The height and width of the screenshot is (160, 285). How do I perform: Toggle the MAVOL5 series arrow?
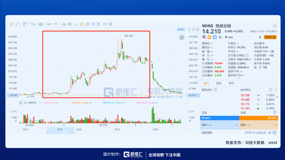pos(90,103)
